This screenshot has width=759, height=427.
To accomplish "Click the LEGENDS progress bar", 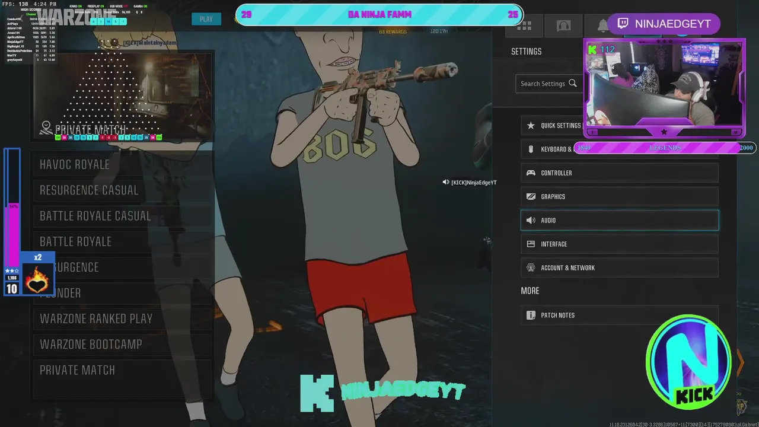I will point(664,148).
